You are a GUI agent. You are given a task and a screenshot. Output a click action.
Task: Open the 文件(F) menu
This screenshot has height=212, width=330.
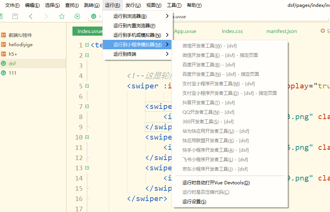pos(13,5)
